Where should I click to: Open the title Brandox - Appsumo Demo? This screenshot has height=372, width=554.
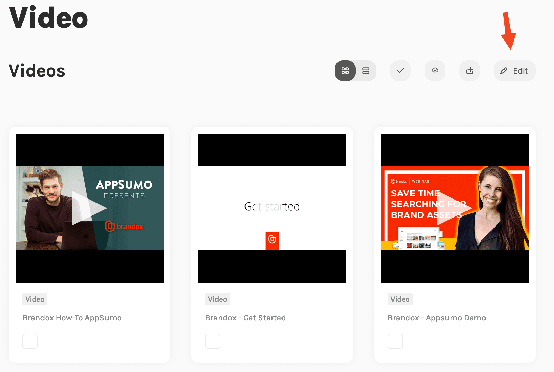pyautogui.click(x=437, y=318)
